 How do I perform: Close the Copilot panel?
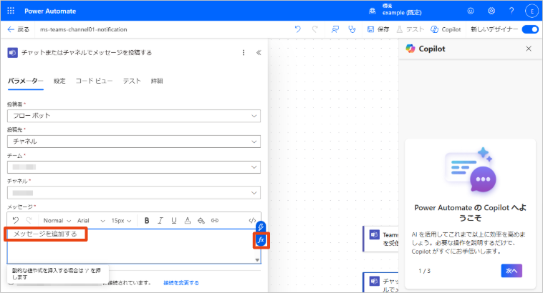point(529,49)
